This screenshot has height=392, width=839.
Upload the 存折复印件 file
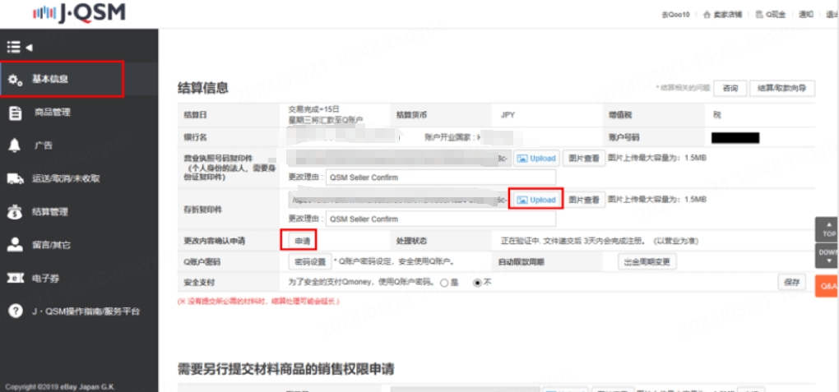[536, 200]
